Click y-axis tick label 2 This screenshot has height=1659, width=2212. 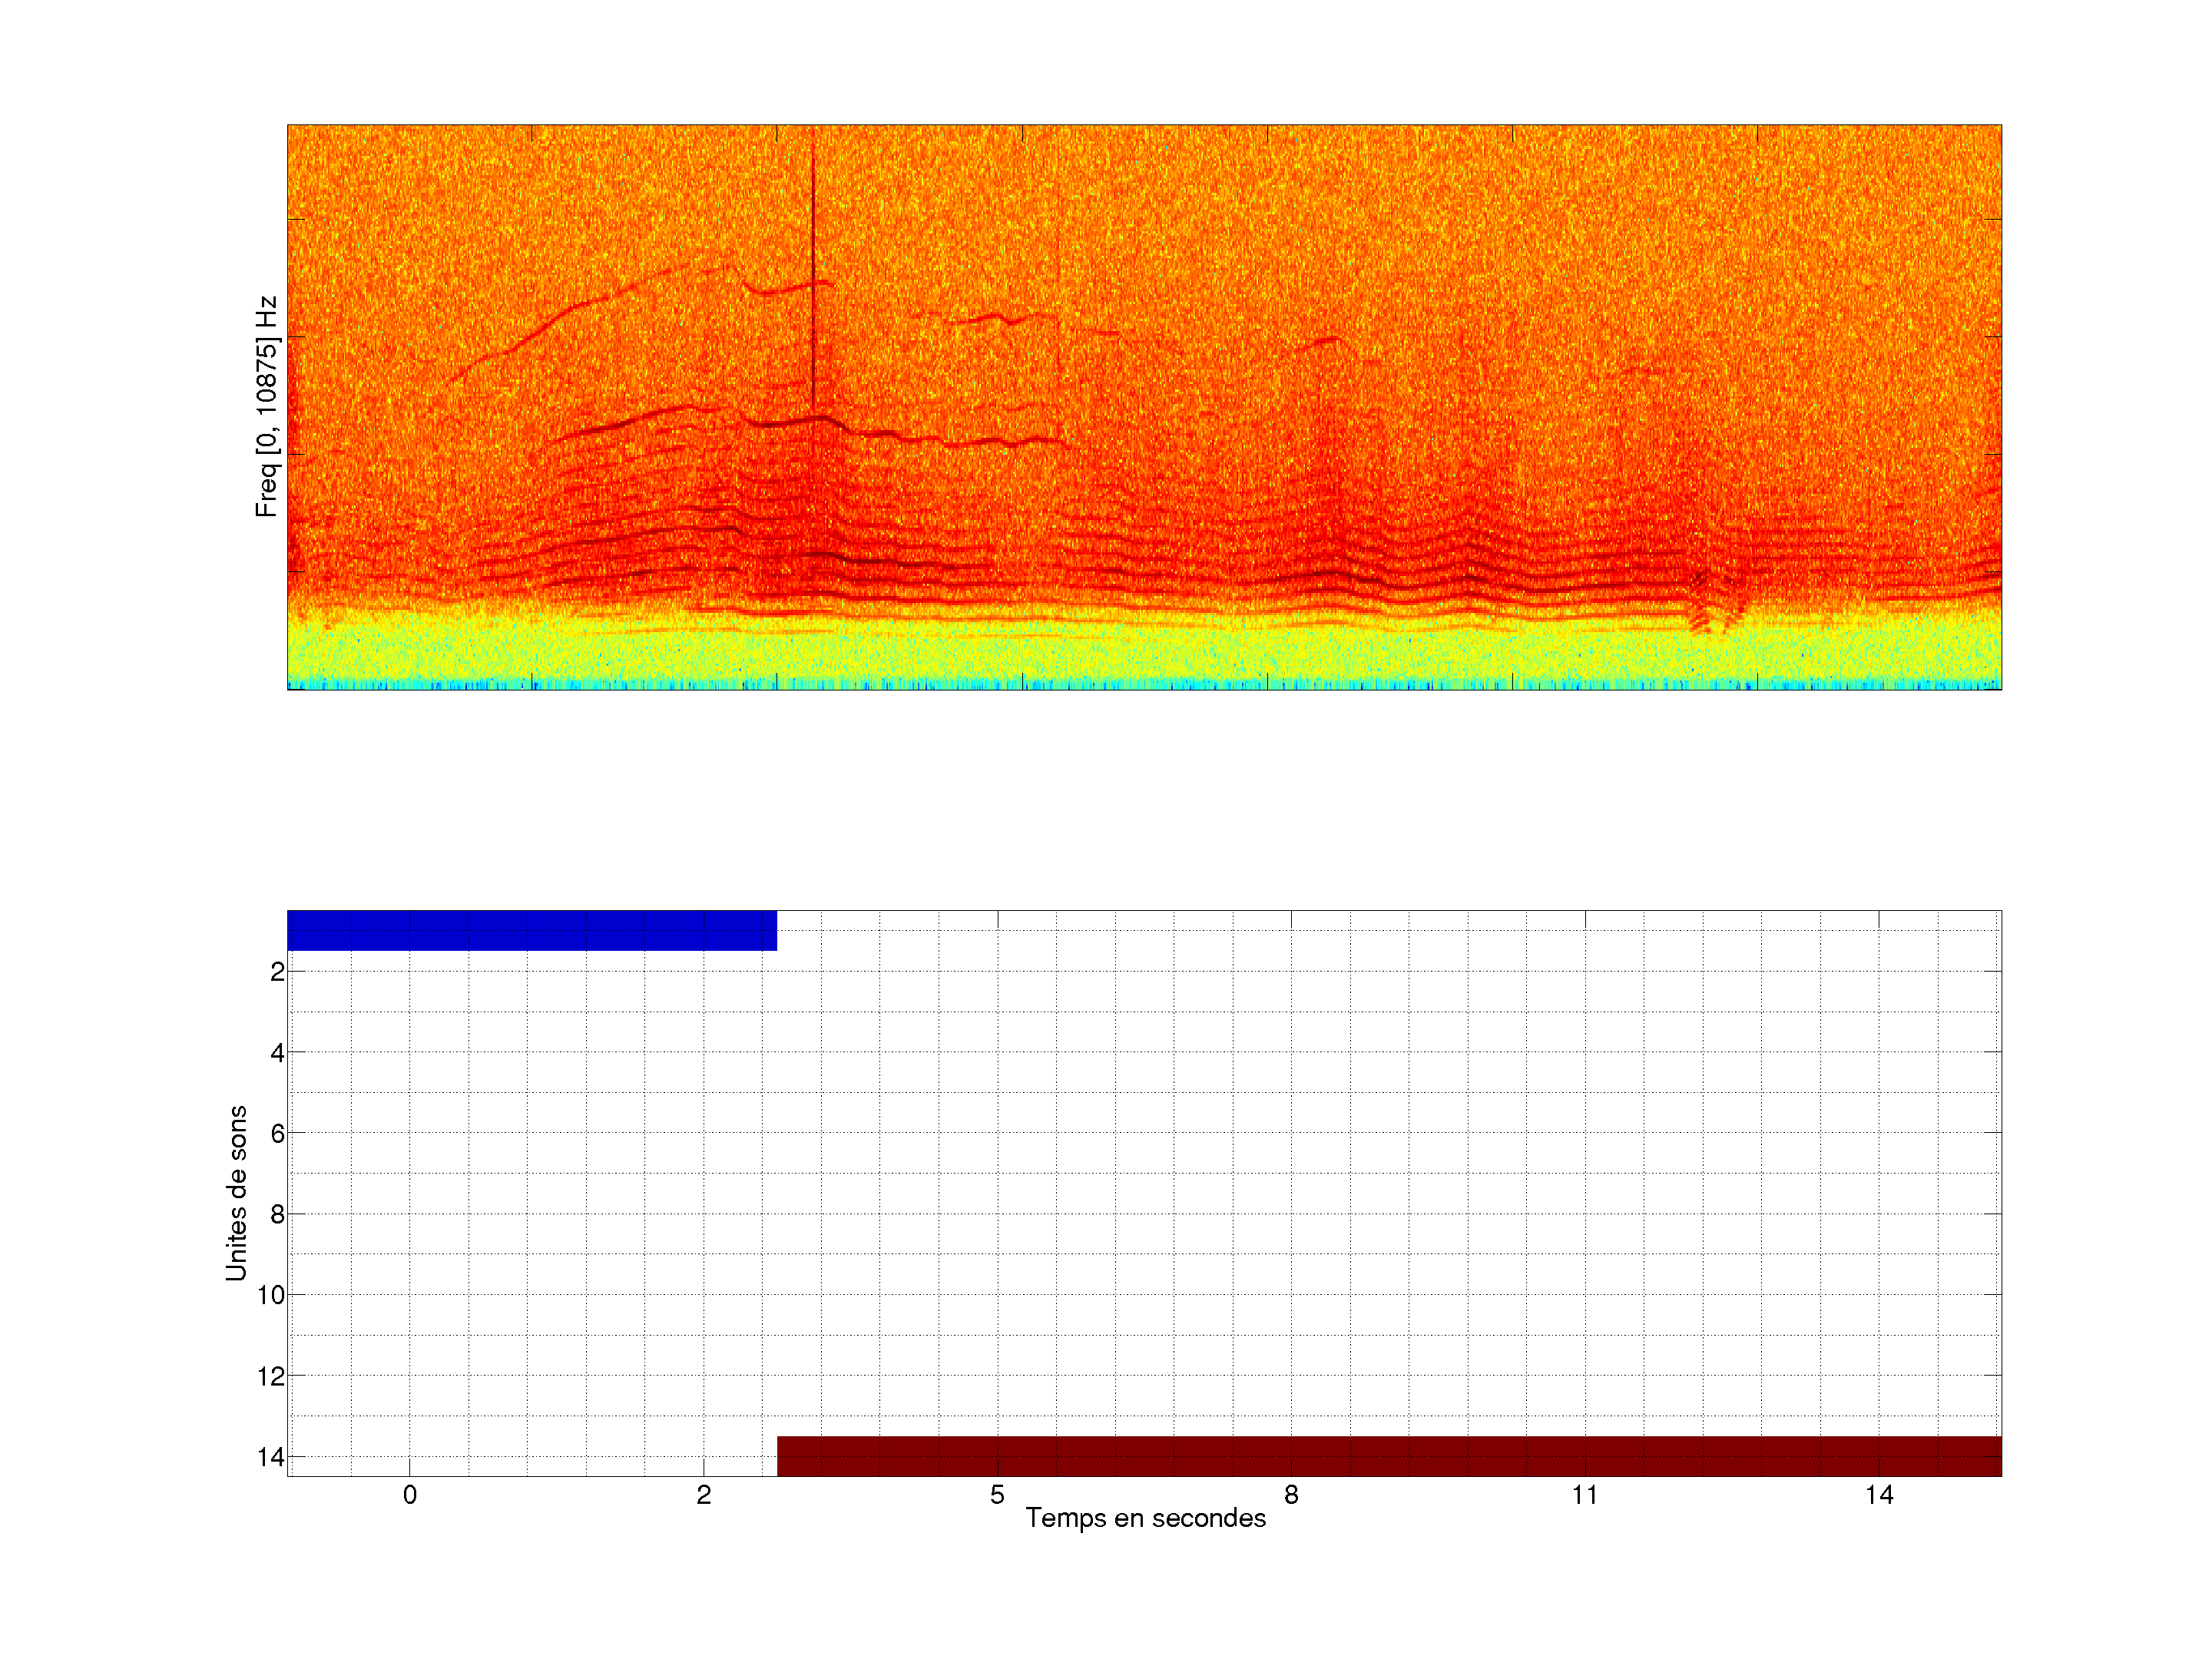277,972
